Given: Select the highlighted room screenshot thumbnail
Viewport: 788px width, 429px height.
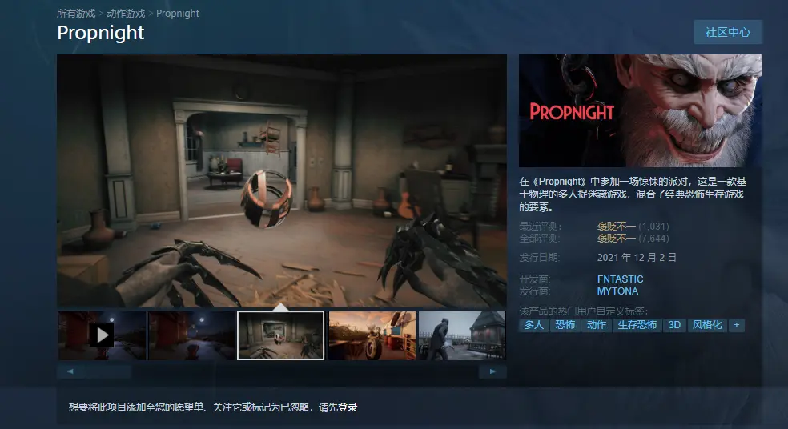Looking at the screenshot, I should (281, 335).
